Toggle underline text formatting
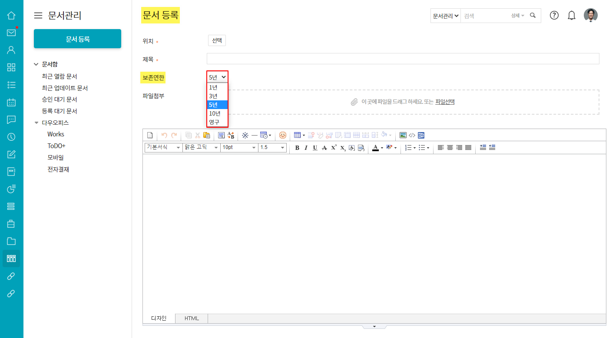The width and height of the screenshot is (609, 338). (x=315, y=148)
